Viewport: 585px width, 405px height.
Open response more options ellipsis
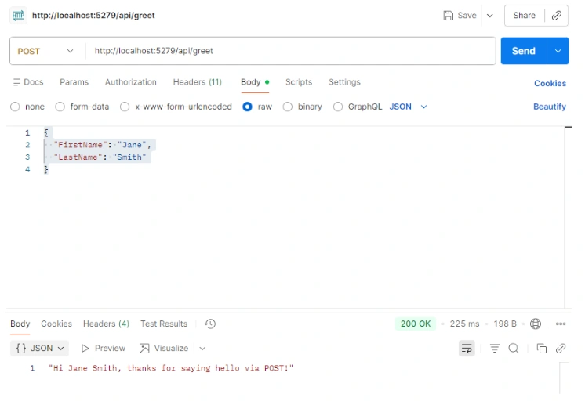click(561, 324)
